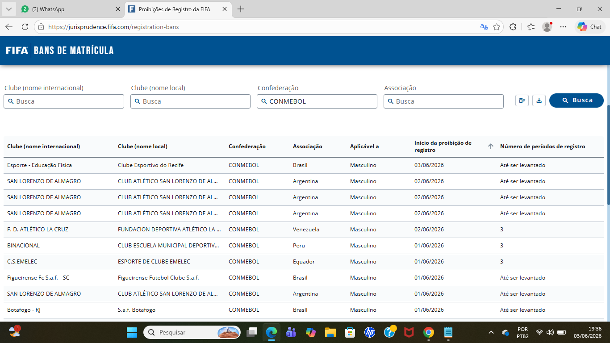The image size is (610, 343).
Task: Focus the Clube (nome local) search field
Action: click(190, 101)
